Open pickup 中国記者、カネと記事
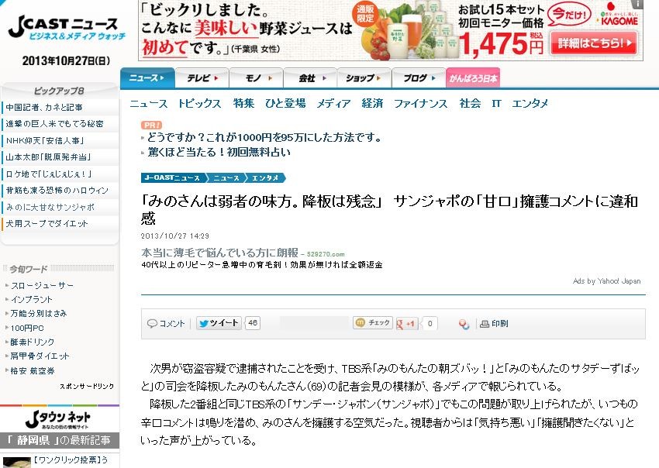The height and width of the screenshot is (468, 659). tap(44, 108)
